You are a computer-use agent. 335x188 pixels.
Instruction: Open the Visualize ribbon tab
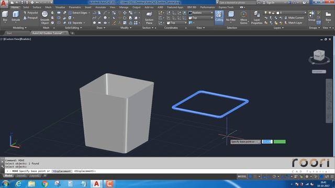(60, 7)
